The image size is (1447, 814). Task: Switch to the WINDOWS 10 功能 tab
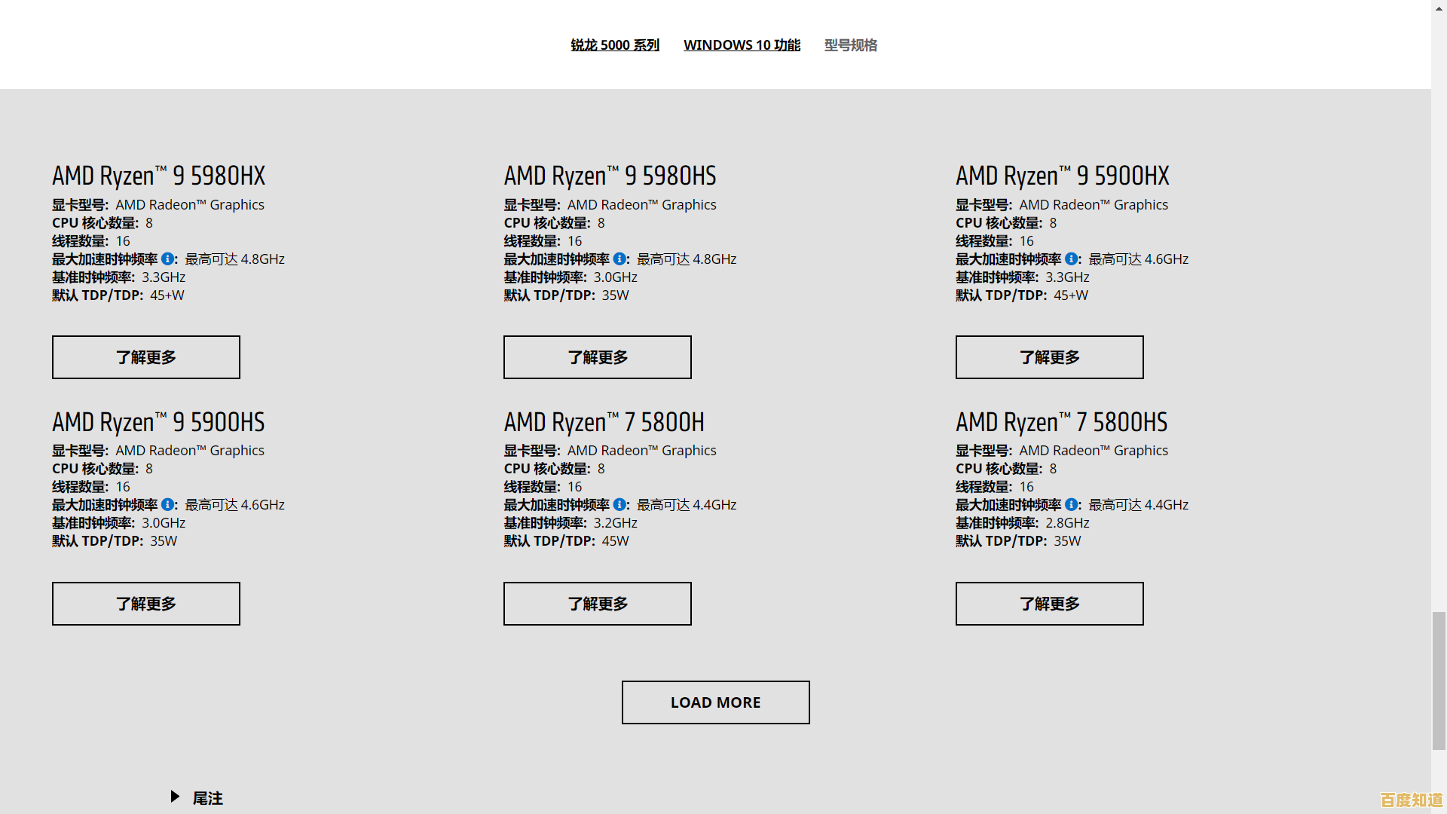[742, 45]
